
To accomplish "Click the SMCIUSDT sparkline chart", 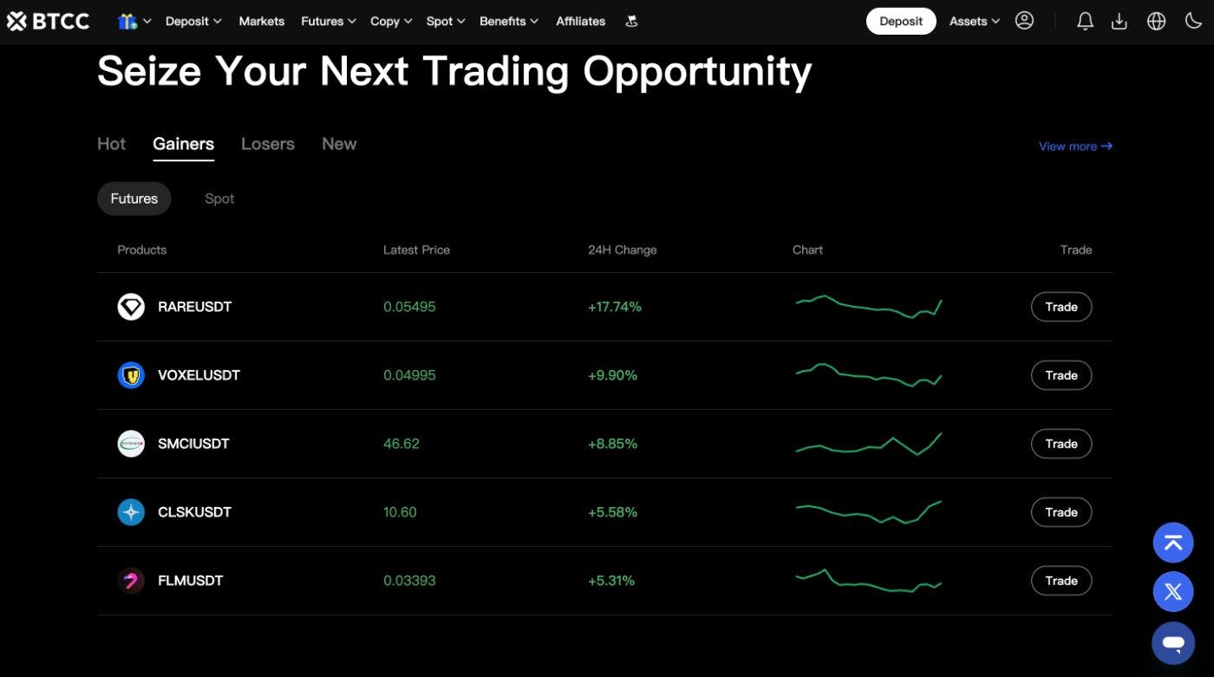I will click(868, 443).
